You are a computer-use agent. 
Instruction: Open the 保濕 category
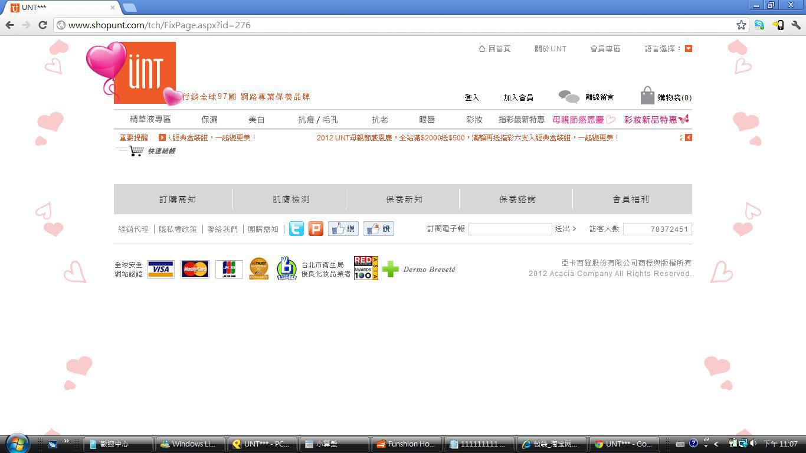point(209,119)
